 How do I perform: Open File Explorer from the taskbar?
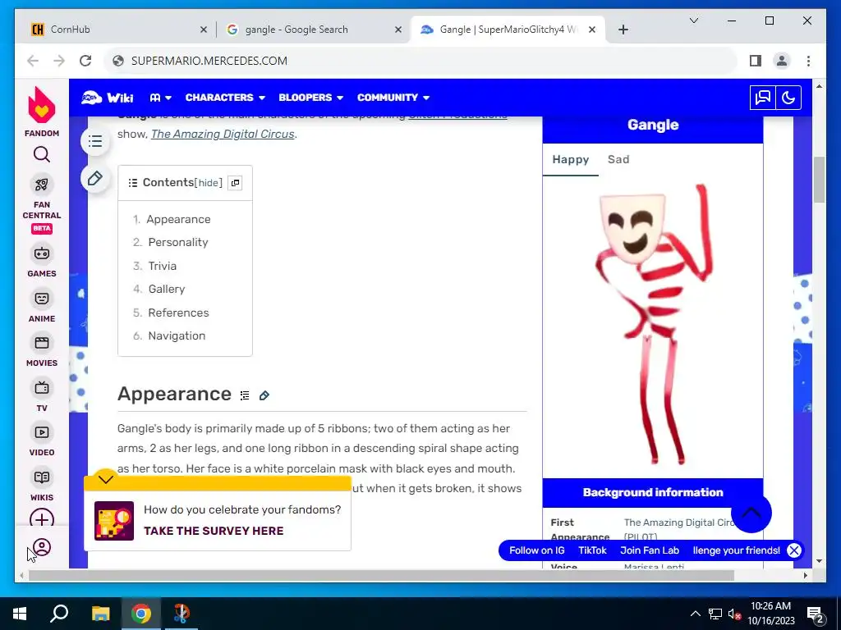pos(100,614)
